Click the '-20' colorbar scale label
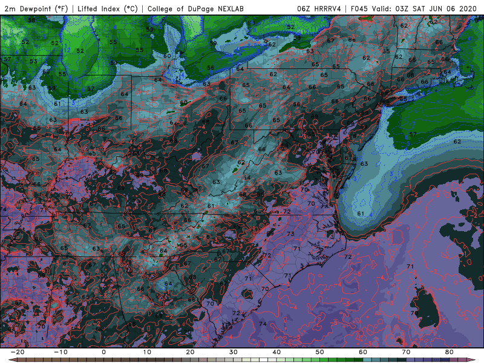 tap(18, 352)
